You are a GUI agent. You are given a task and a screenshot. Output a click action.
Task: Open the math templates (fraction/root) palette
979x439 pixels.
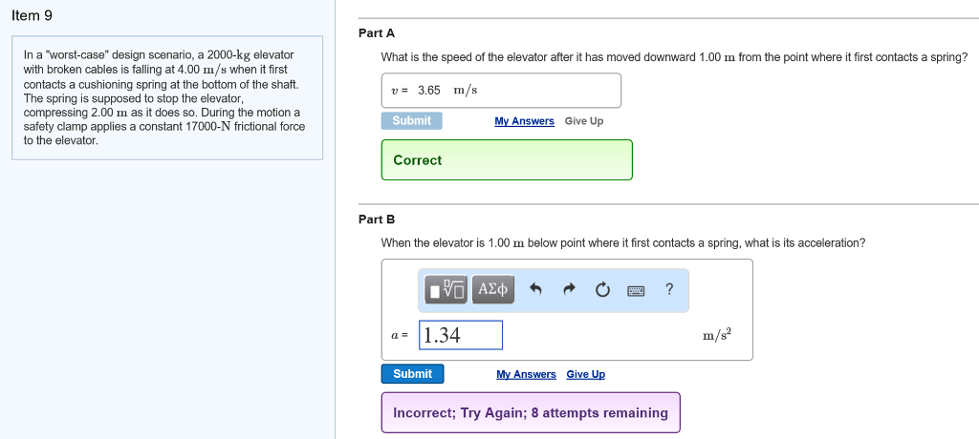coord(446,288)
